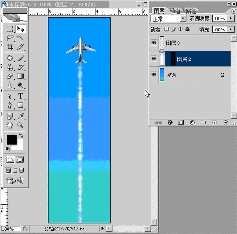Select the Notes tool
Image resolution: width=237 pixels, height=234 pixels.
(10, 116)
